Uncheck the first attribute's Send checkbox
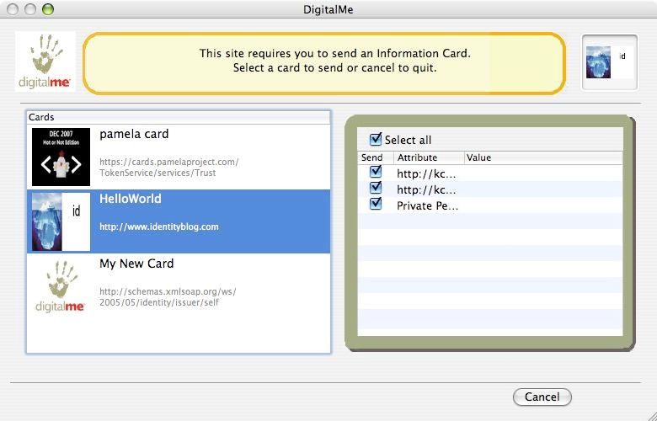The height and width of the screenshot is (421, 657). [x=376, y=173]
